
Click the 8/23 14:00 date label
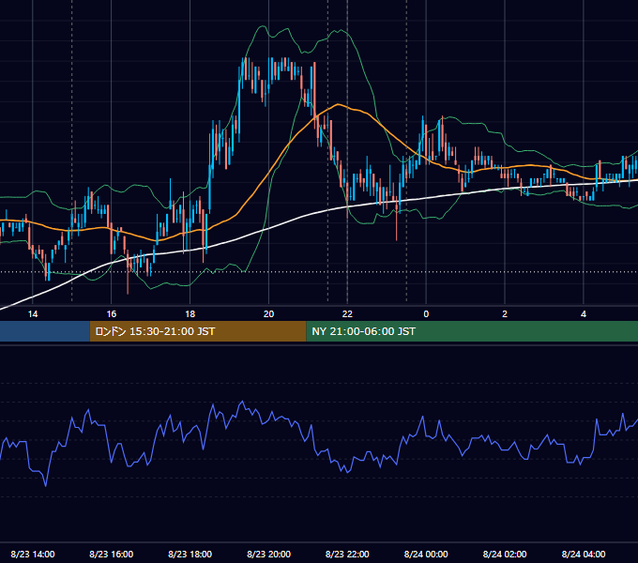[33, 554]
